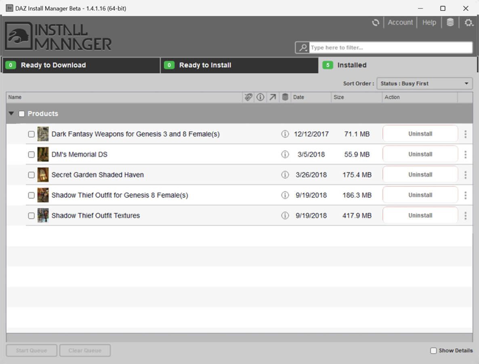
Task: Check Dark Fantasy Weapons checkbox
Action: click(x=31, y=134)
